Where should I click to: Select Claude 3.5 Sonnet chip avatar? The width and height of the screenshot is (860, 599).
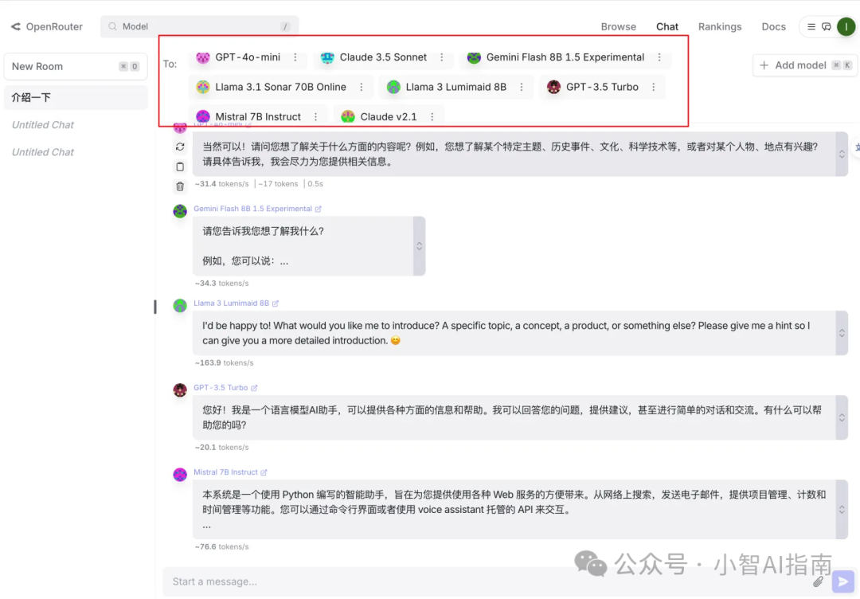coord(327,57)
